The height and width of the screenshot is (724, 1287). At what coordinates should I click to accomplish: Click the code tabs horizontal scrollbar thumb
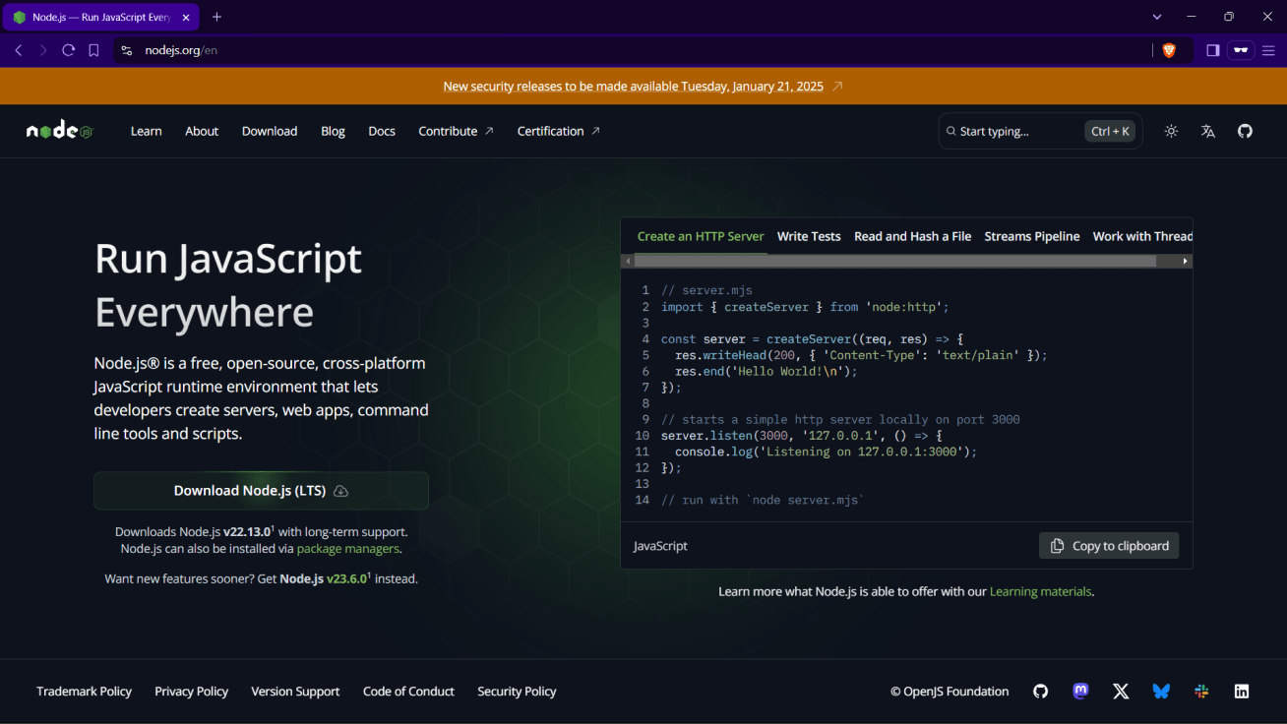coord(895,262)
